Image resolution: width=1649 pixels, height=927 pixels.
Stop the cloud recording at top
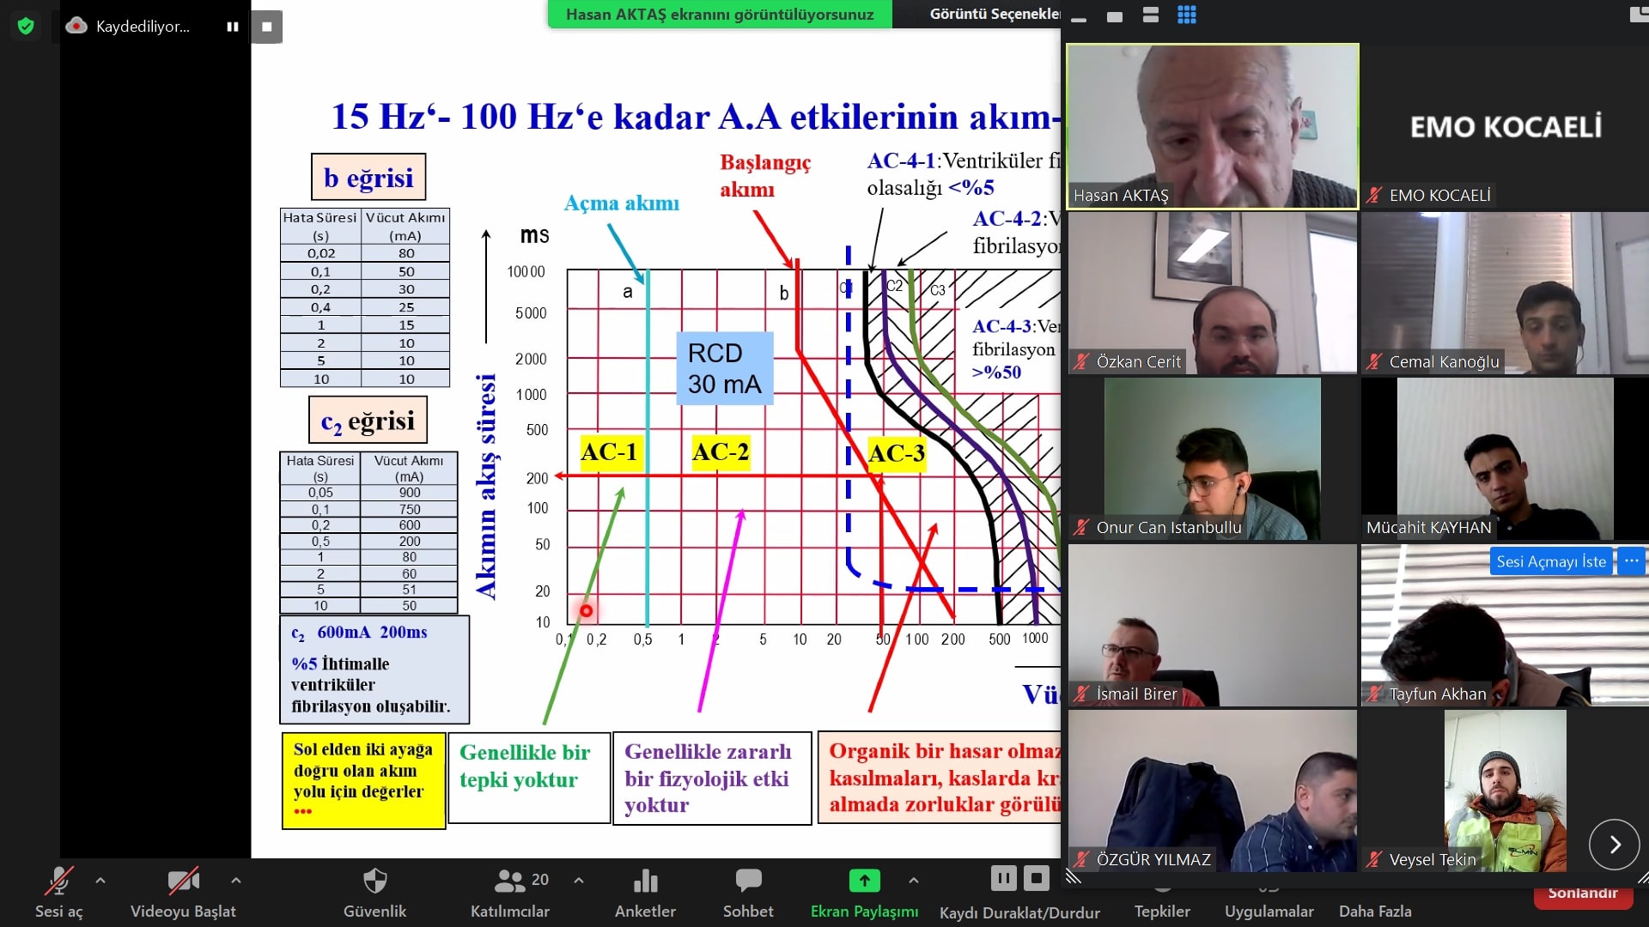click(267, 27)
